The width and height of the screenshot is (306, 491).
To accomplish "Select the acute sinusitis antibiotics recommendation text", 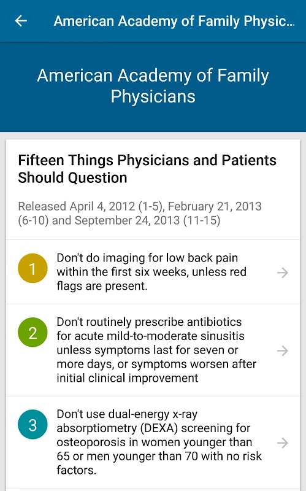I will [156, 350].
